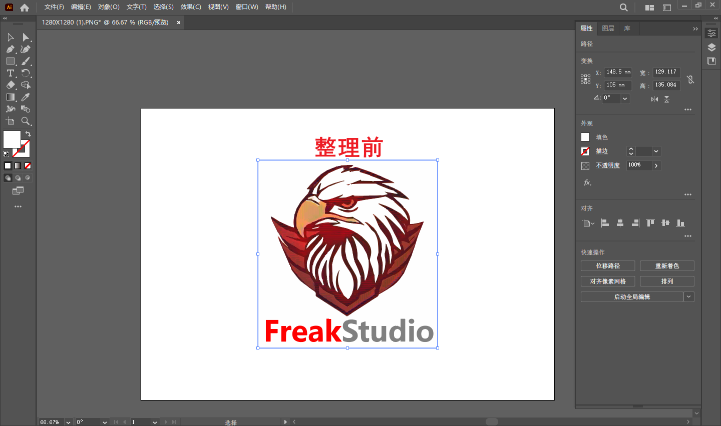721x426 pixels.
Task: Select the Rotate tool
Action: click(26, 73)
